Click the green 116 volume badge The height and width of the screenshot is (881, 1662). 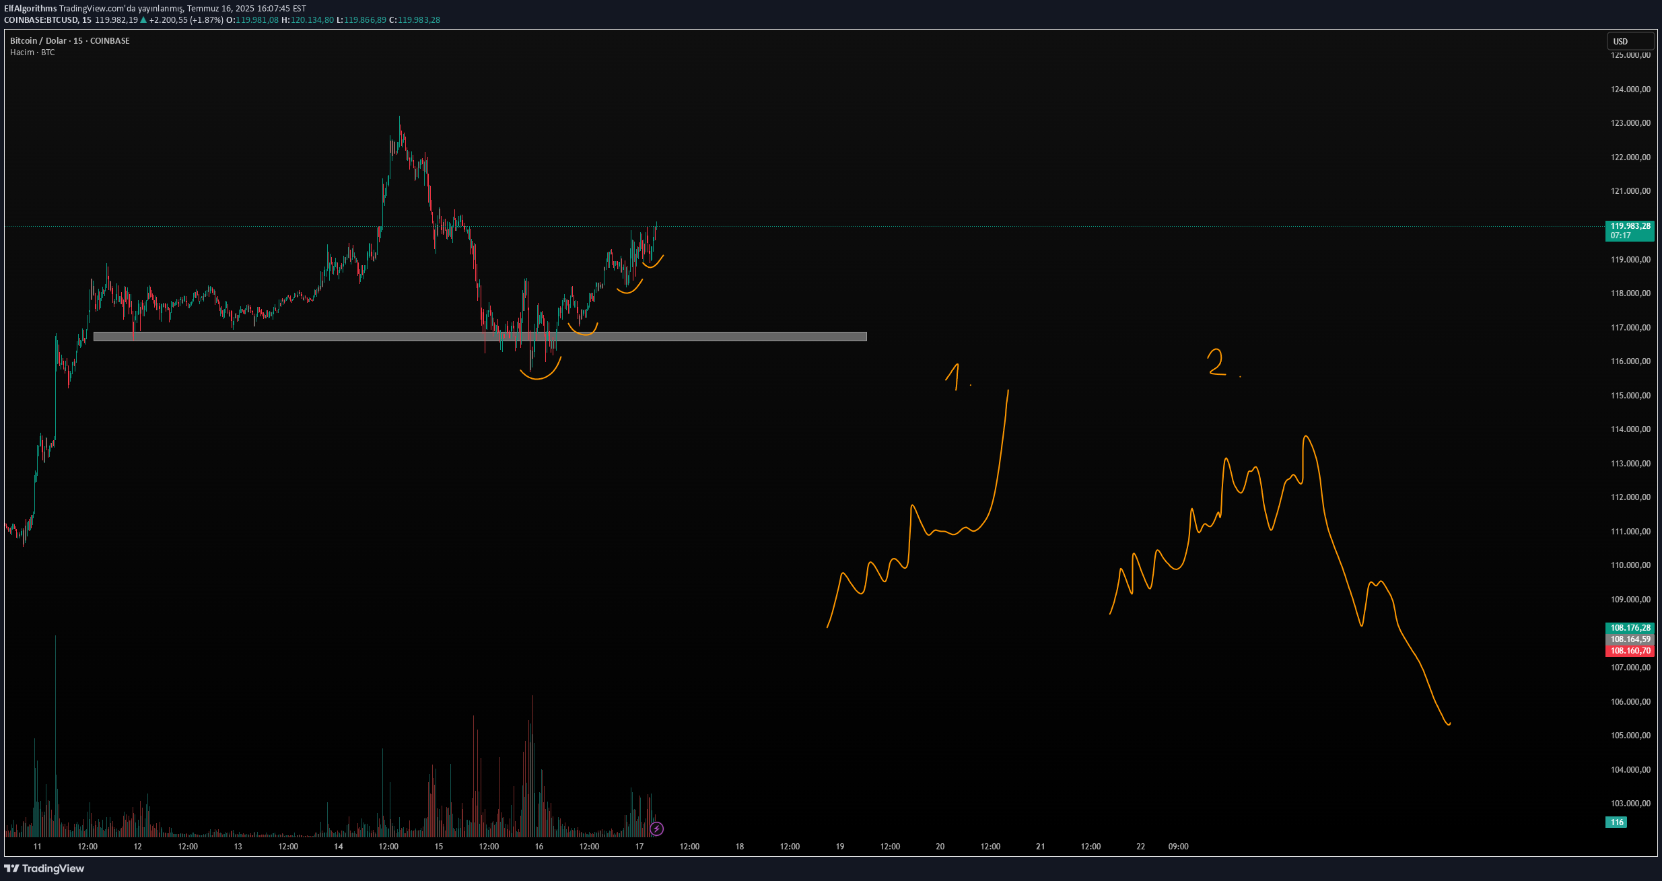(x=1617, y=822)
